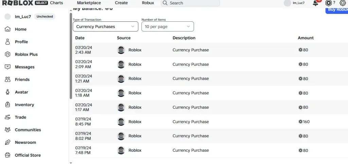Click the scrollbar down arrow at the bottom
Image resolution: width=348 pixels, height=164 pixels.
pos(71,163)
